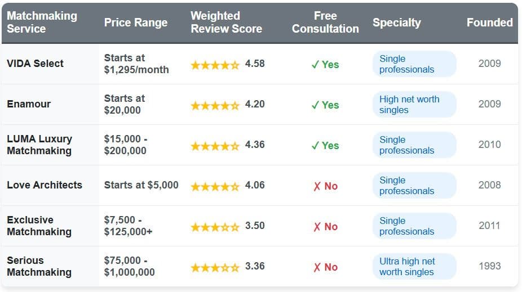The width and height of the screenshot is (522, 292).
Task: Click the Love Architects Single professionals badge
Action: pos(414,186)
